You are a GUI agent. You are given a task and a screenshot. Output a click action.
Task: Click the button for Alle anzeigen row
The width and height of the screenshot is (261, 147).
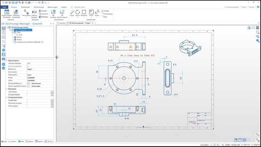pos(52,106)
